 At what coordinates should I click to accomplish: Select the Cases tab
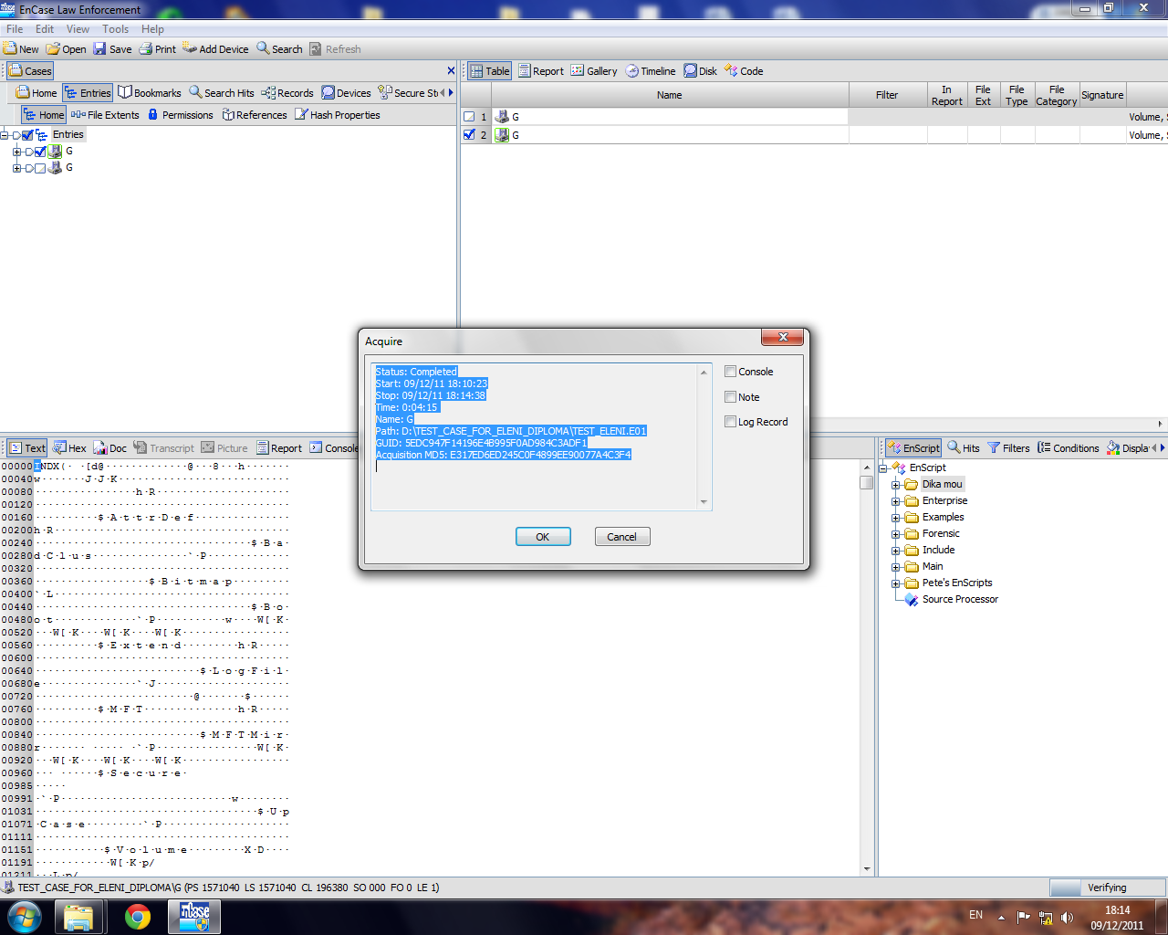point(30,71)
